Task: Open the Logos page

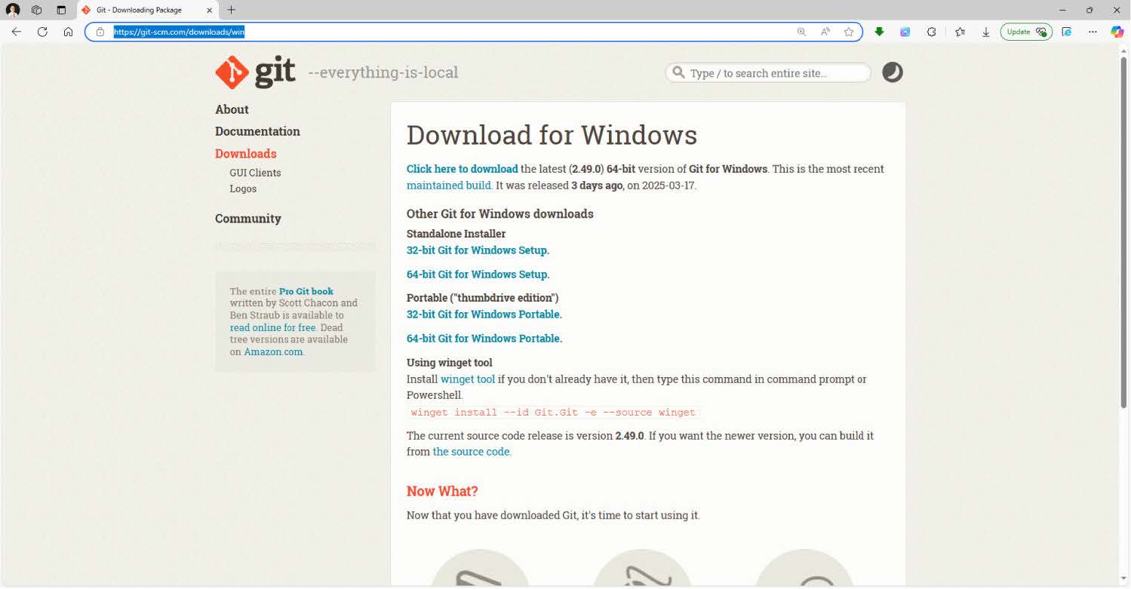Action: [x=243, y=189]
